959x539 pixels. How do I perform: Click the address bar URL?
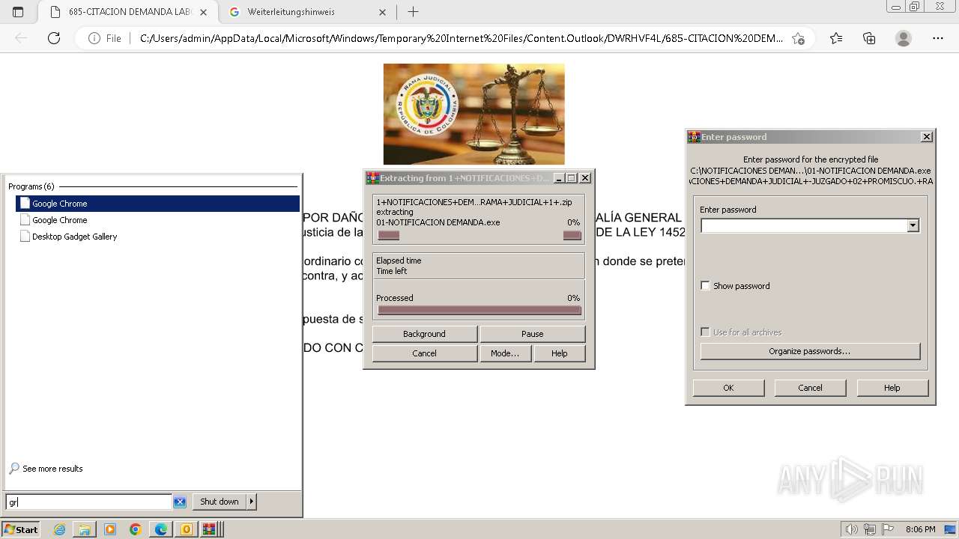point(462,38)
